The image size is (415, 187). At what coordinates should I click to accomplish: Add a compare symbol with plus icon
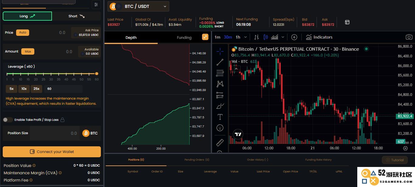point(294,37)
